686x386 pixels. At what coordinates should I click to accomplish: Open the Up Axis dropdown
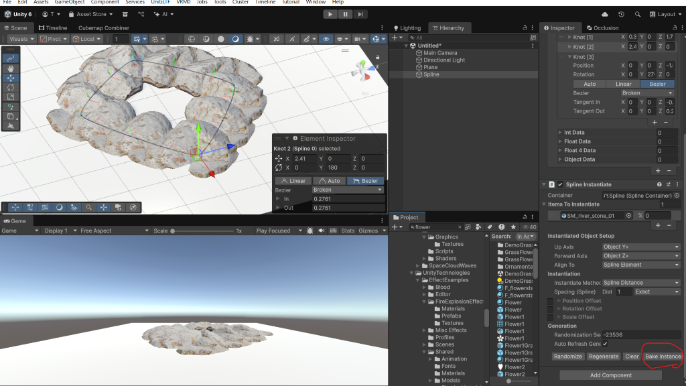pos(641,247)
